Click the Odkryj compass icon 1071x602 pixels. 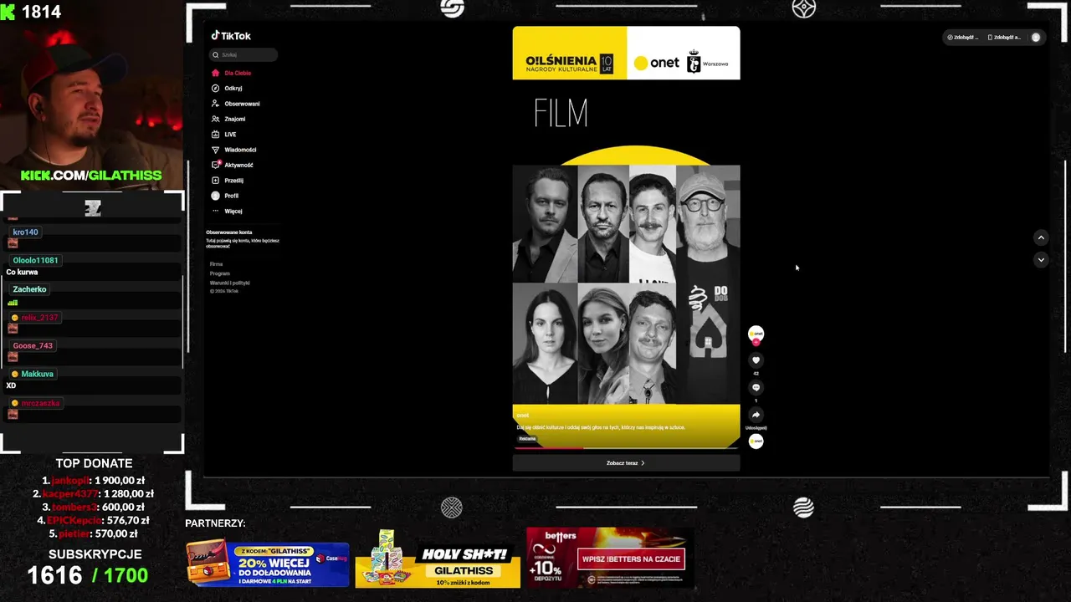[216, 88]
